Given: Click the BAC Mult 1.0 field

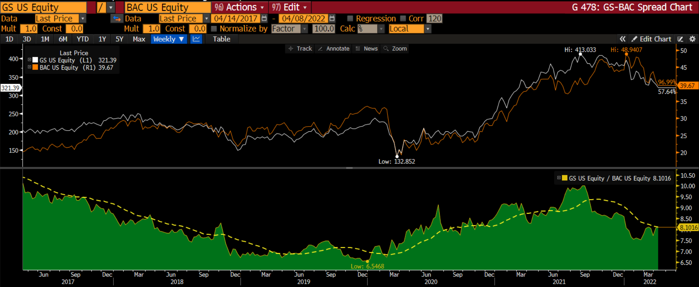Looking at the screenshot, I should click(152, 29).
